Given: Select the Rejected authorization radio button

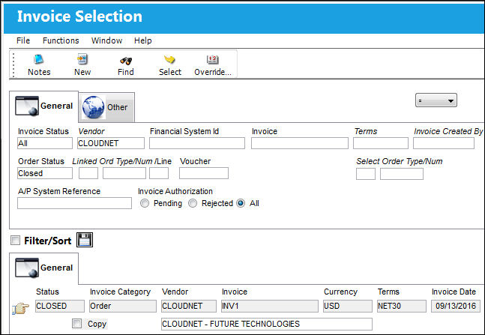Looking at the screenshot, I should [193, 203].
